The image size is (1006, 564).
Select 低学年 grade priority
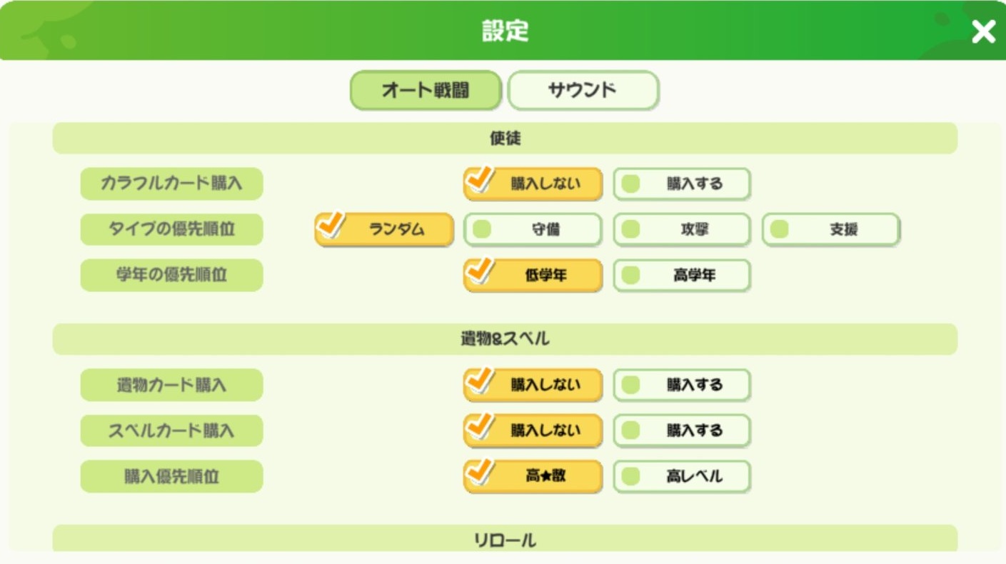click(533, 276)
